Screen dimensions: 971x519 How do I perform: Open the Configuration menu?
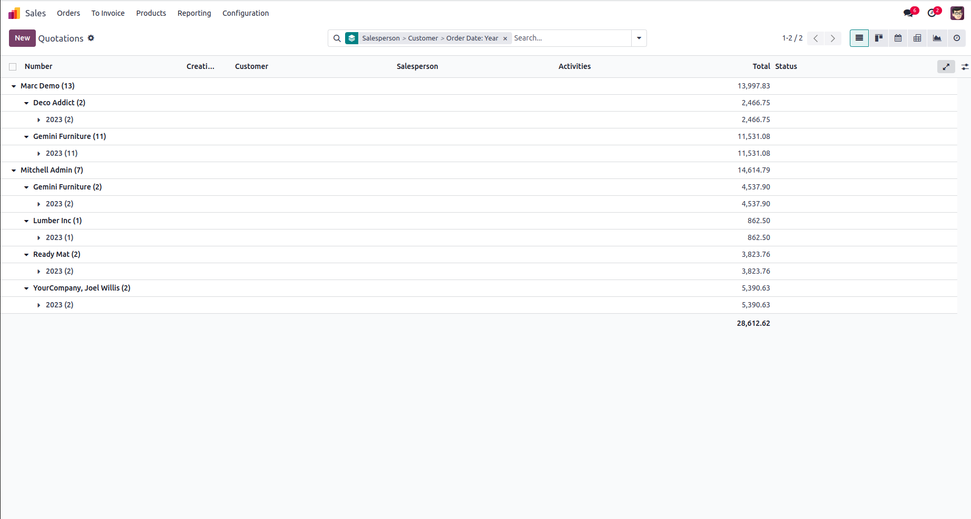(246, 13)
